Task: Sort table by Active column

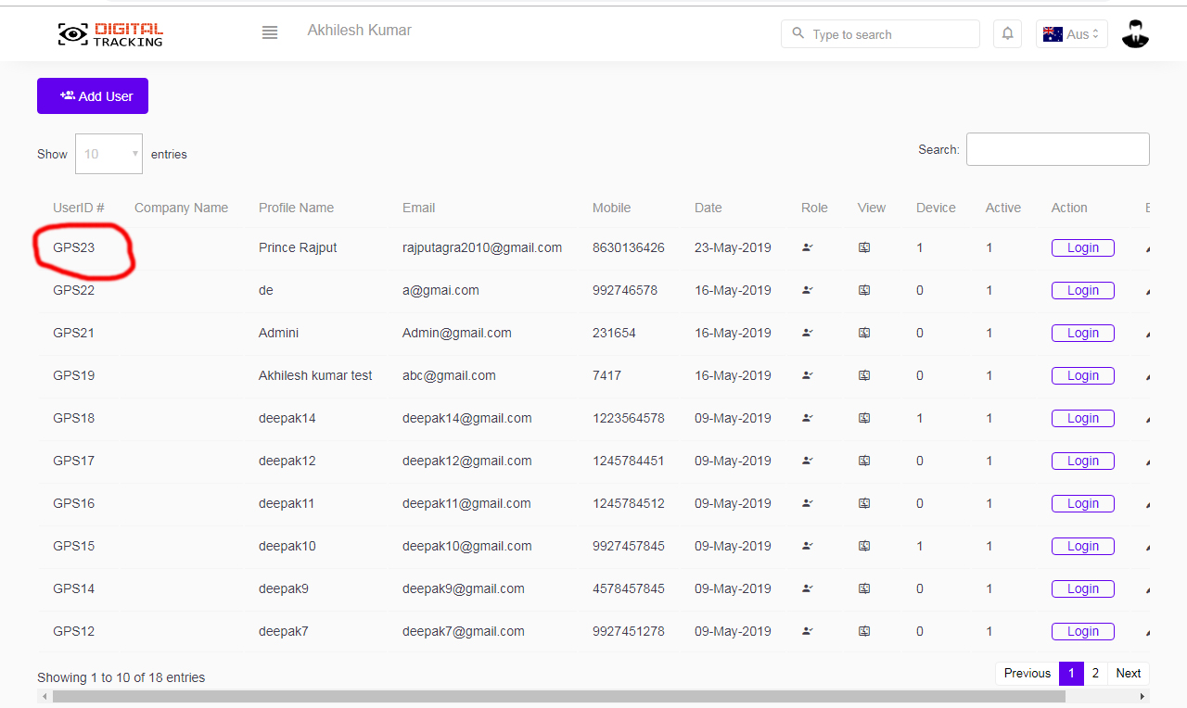Action: (1003, 208)
